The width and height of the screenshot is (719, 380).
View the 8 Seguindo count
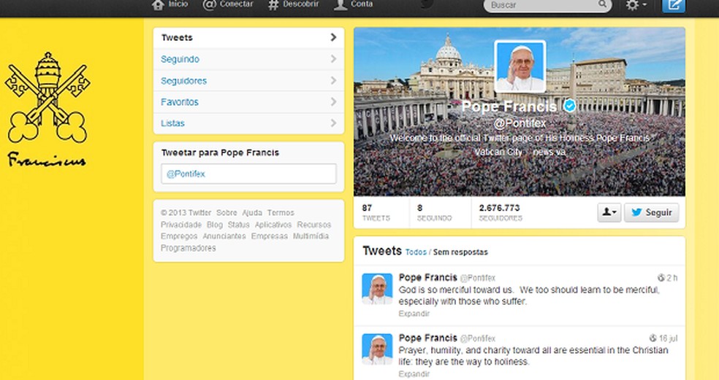coord(434,212)
